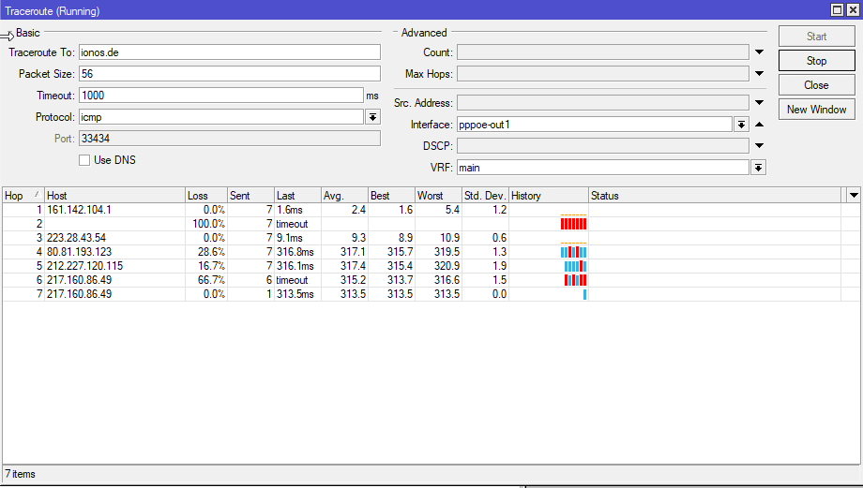The image size is (863, 488).
Task: Click the red history bars for hop 2
Action: (x=573, y=224)
